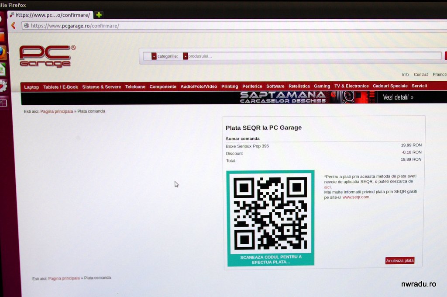Click the Info link at top right
This screenshot has height=297, width=447.
pyautogui.click(x=405, y=74)
